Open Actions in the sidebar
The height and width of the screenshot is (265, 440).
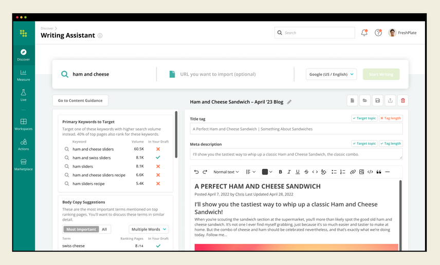pos(24,145)
